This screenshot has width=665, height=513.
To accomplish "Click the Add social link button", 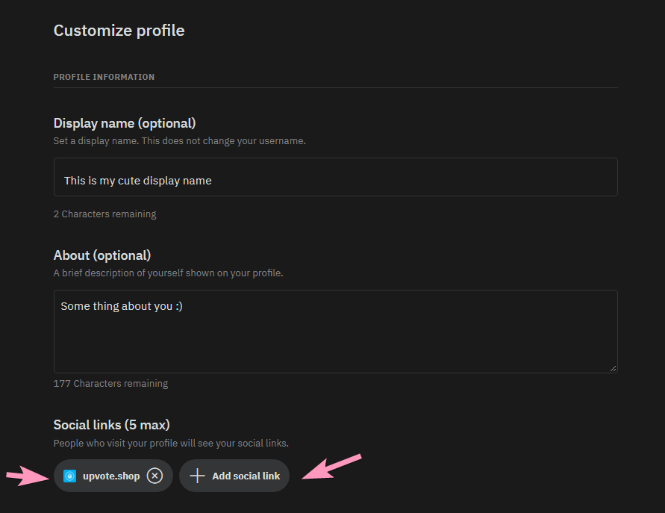I will coord(234,476).
